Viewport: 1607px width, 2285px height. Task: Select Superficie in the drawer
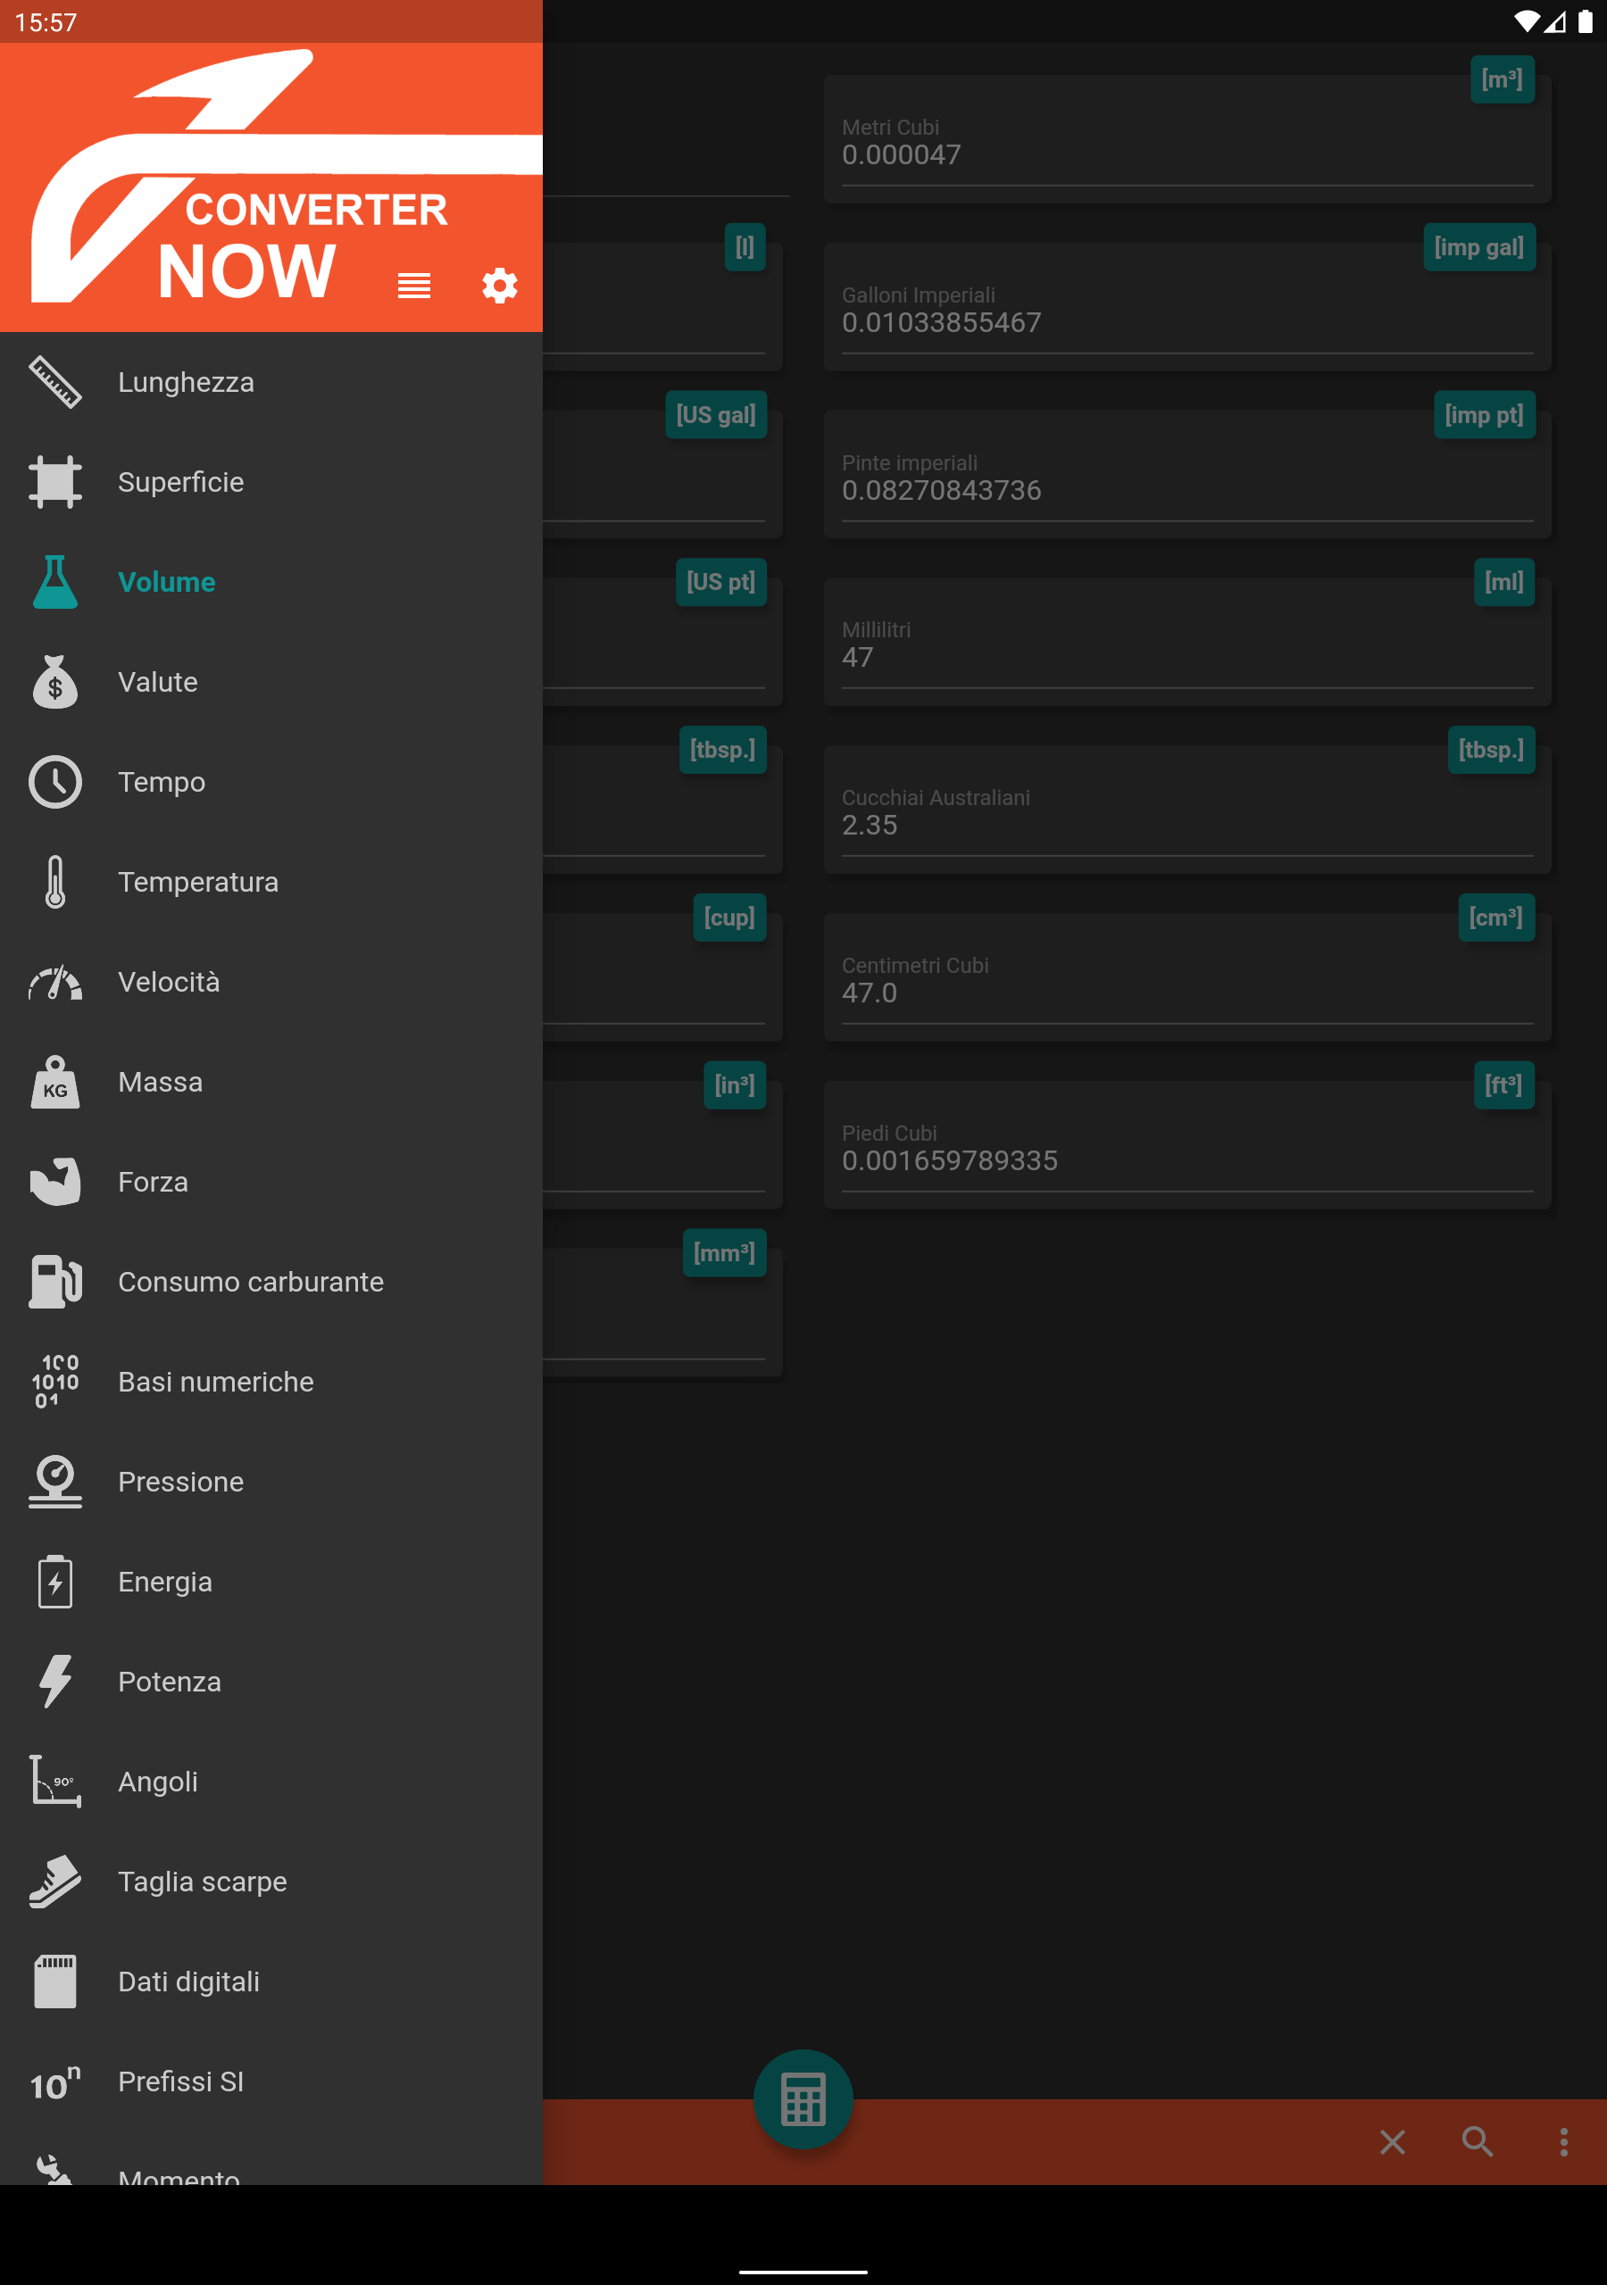(x=180, y=482)
